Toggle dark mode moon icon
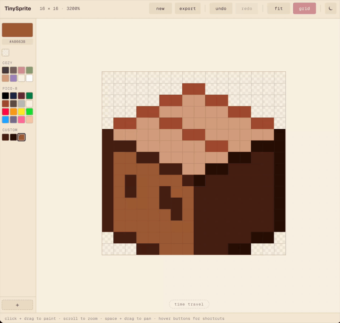This screenshot has height=323, width=340. [x=331, y=8]
